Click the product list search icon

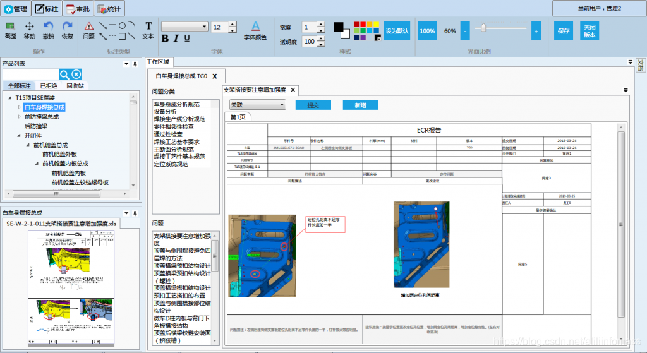(64, 75)
